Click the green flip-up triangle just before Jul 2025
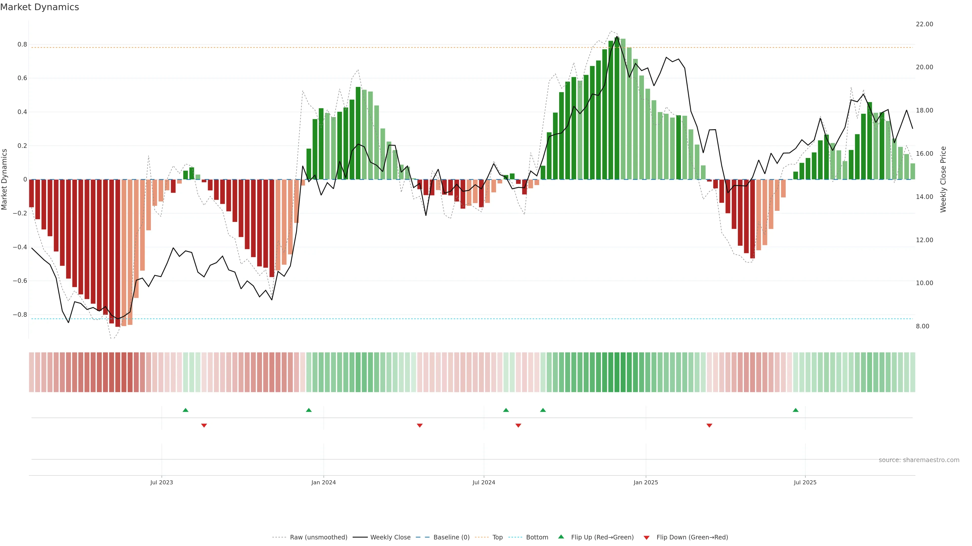 click(795, 410)
